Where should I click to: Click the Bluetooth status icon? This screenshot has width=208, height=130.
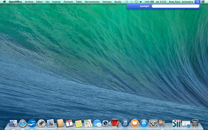132,2
